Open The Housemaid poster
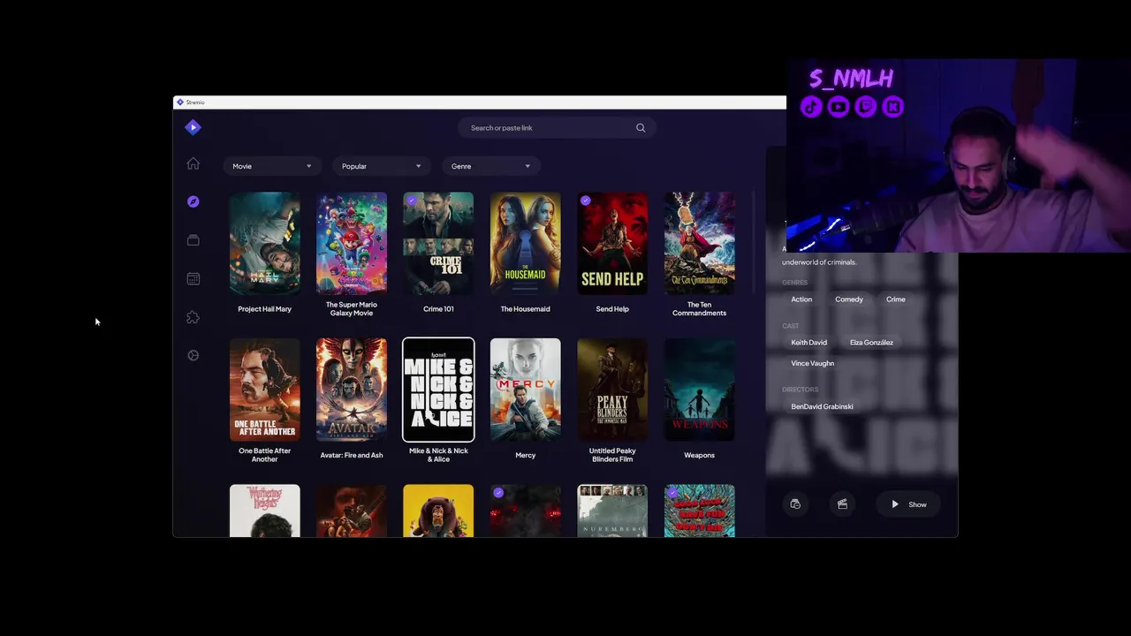Image resolution: width=1131 pixels, height=636 pixels. click(x=526, y=244)
